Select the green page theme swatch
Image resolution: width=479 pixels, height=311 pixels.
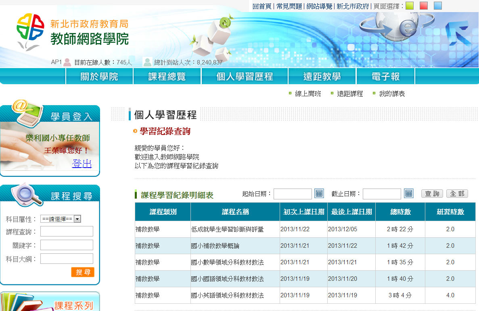410,6
